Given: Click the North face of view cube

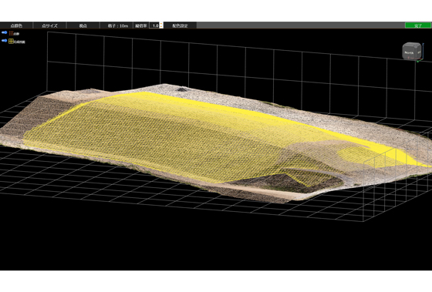Looking at the screenshot, I should click(x=409, y=52).
